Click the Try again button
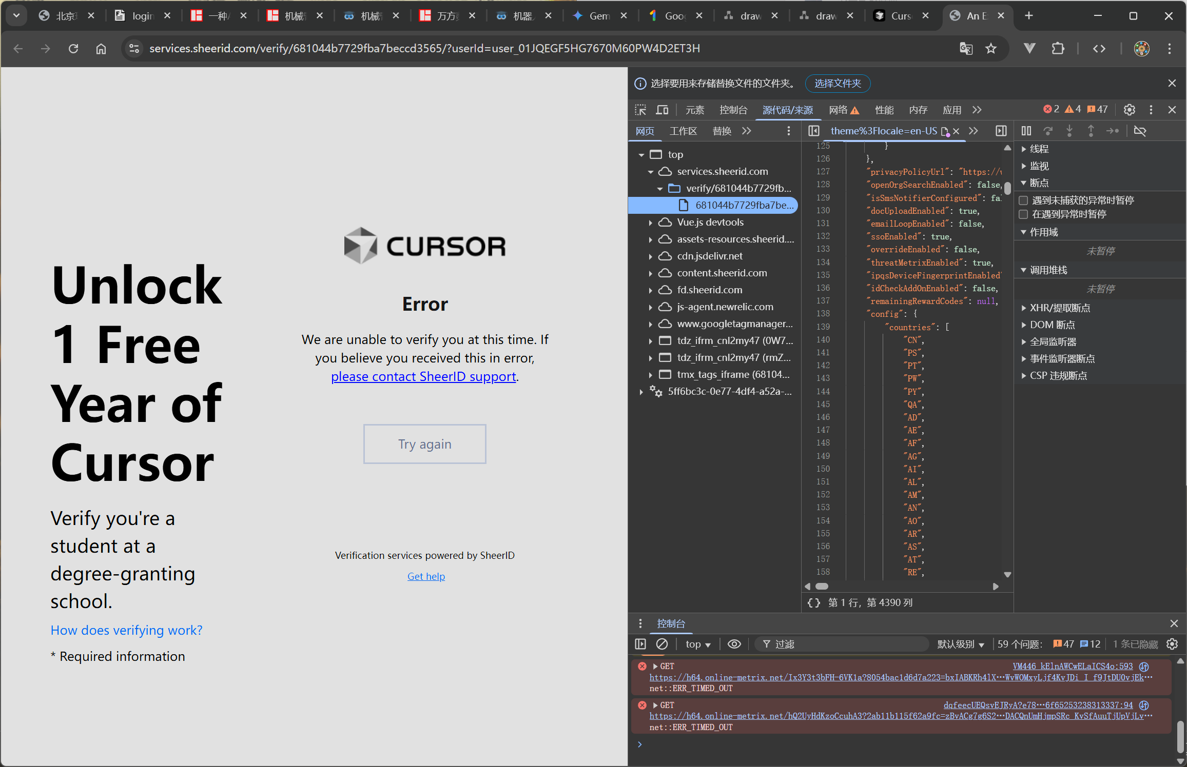This screenshot has height=767, width=1187. pyautogui.click(x=424, y=444)
